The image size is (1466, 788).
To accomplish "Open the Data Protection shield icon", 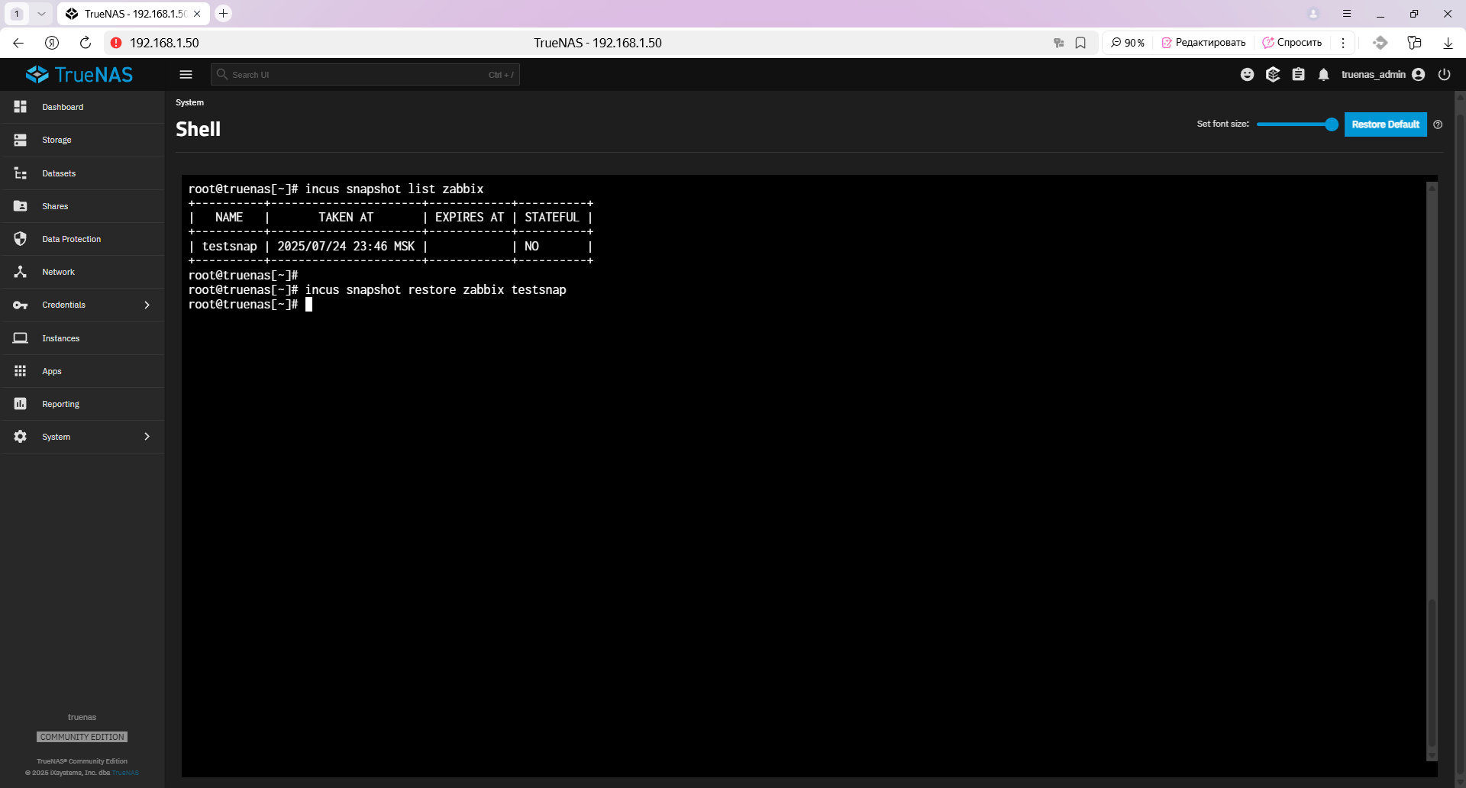I will [21, 239].
